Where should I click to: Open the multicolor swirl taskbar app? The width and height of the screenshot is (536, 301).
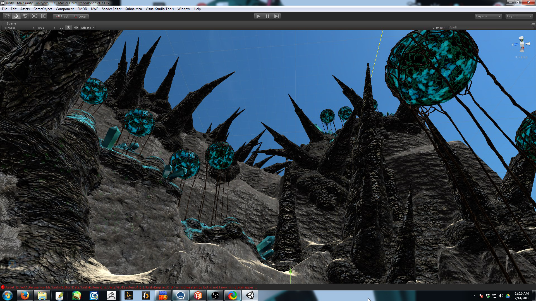[x=233, y=295]
